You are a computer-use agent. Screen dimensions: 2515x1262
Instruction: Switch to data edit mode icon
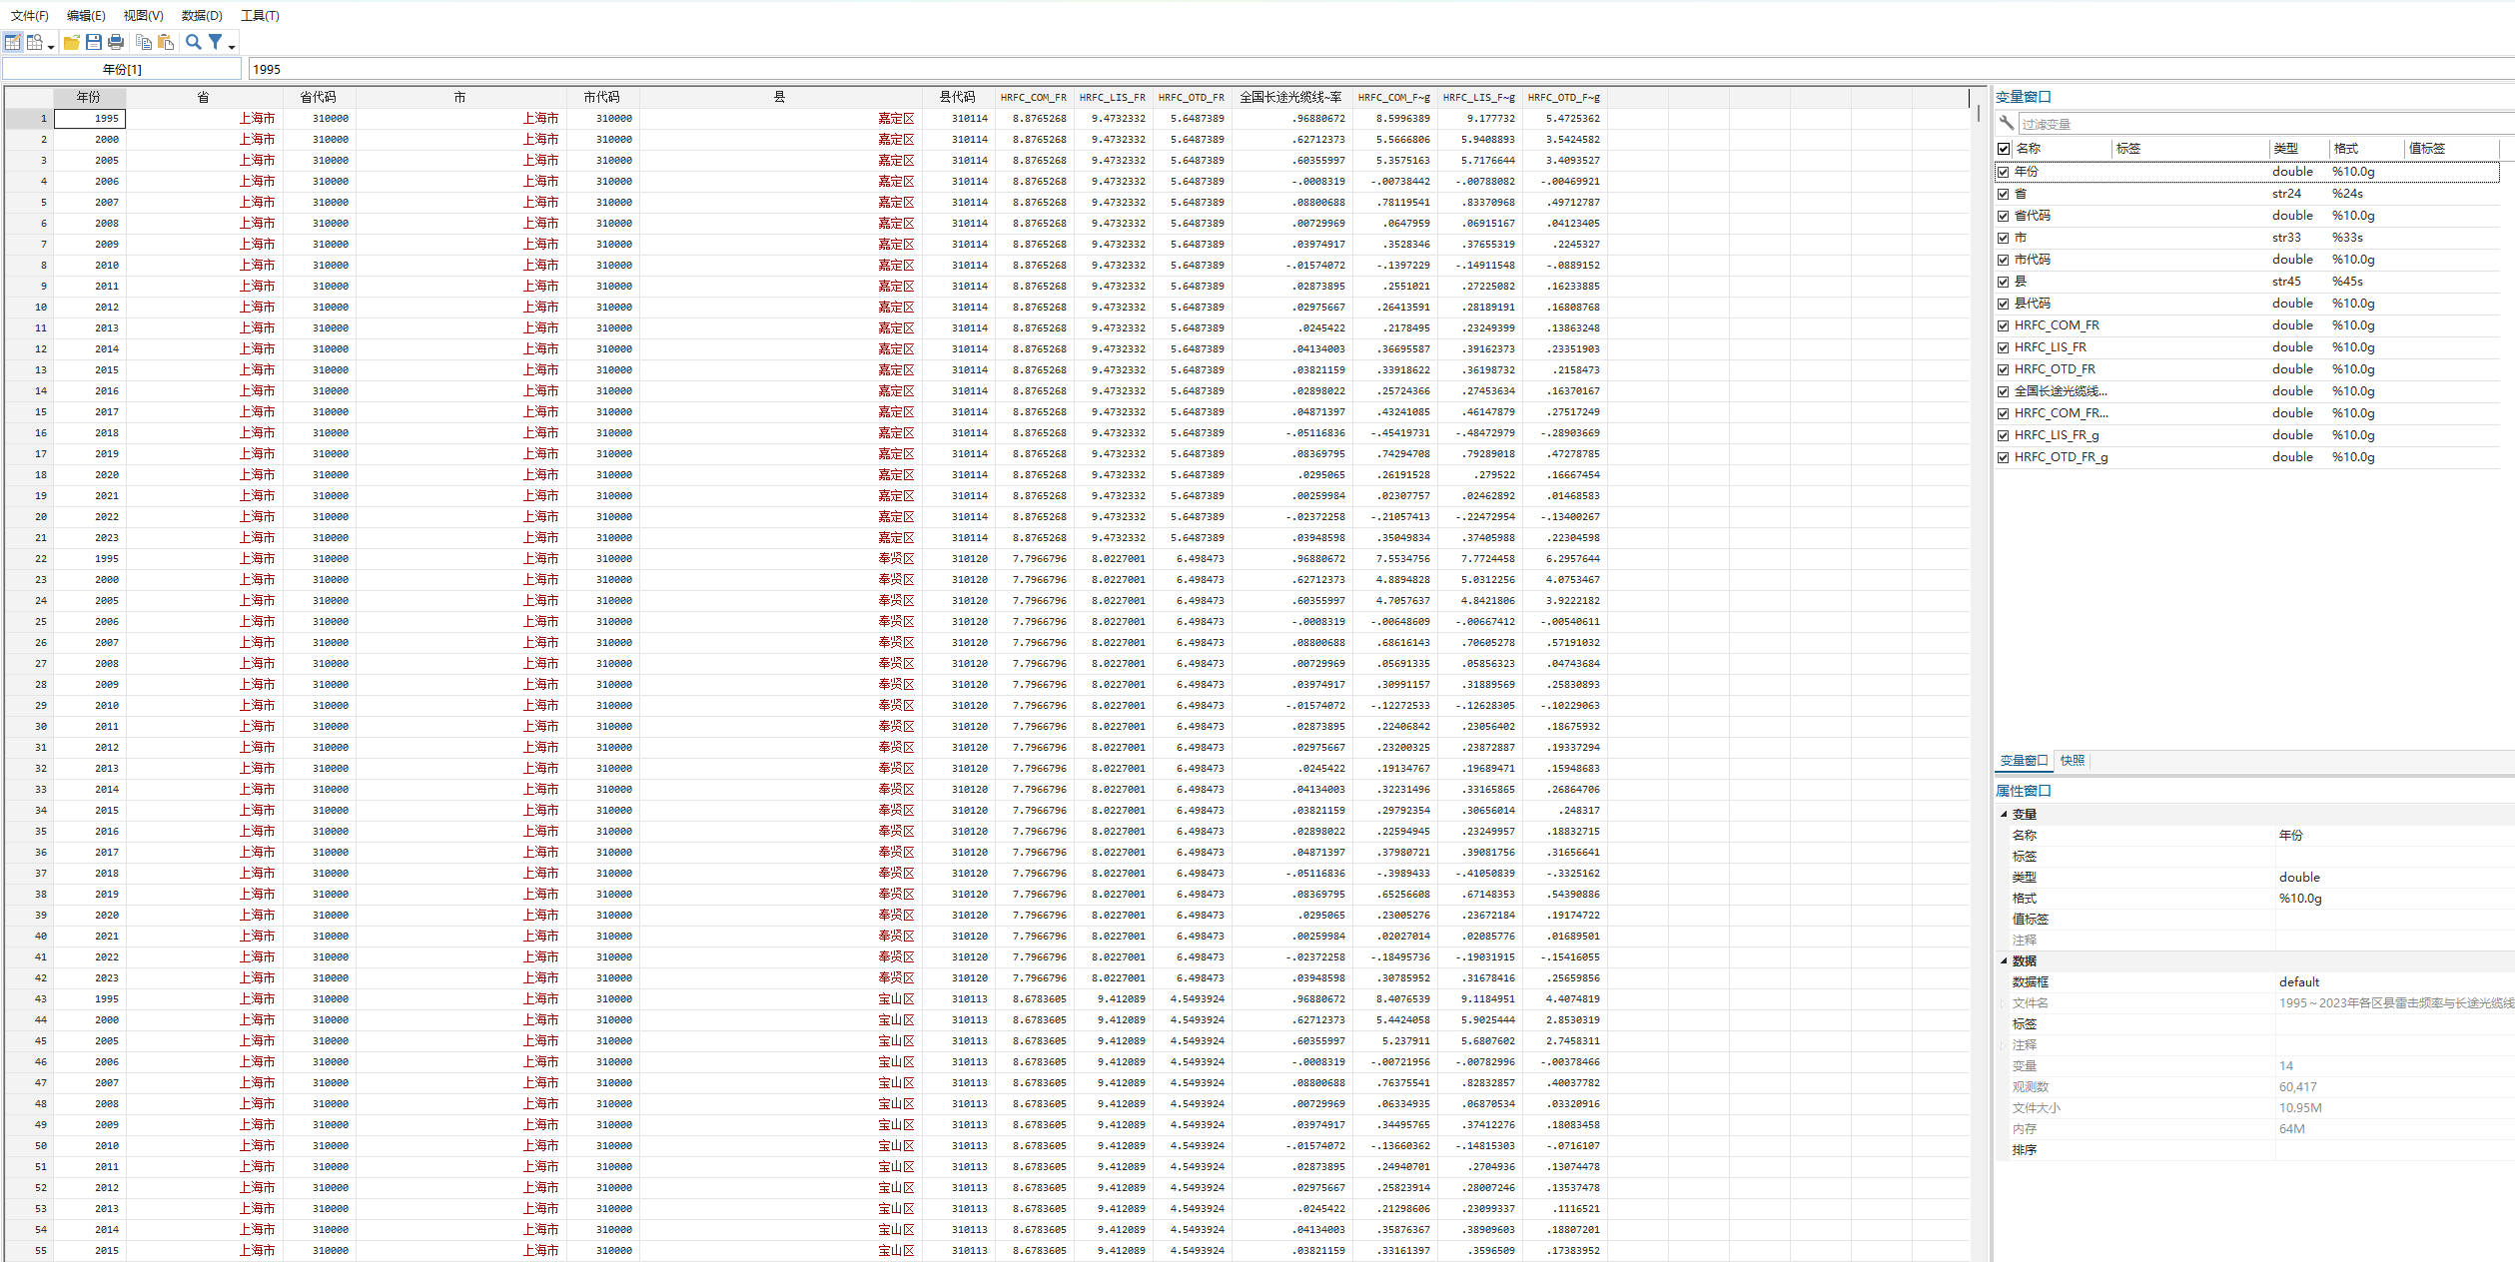click(12, 42)
